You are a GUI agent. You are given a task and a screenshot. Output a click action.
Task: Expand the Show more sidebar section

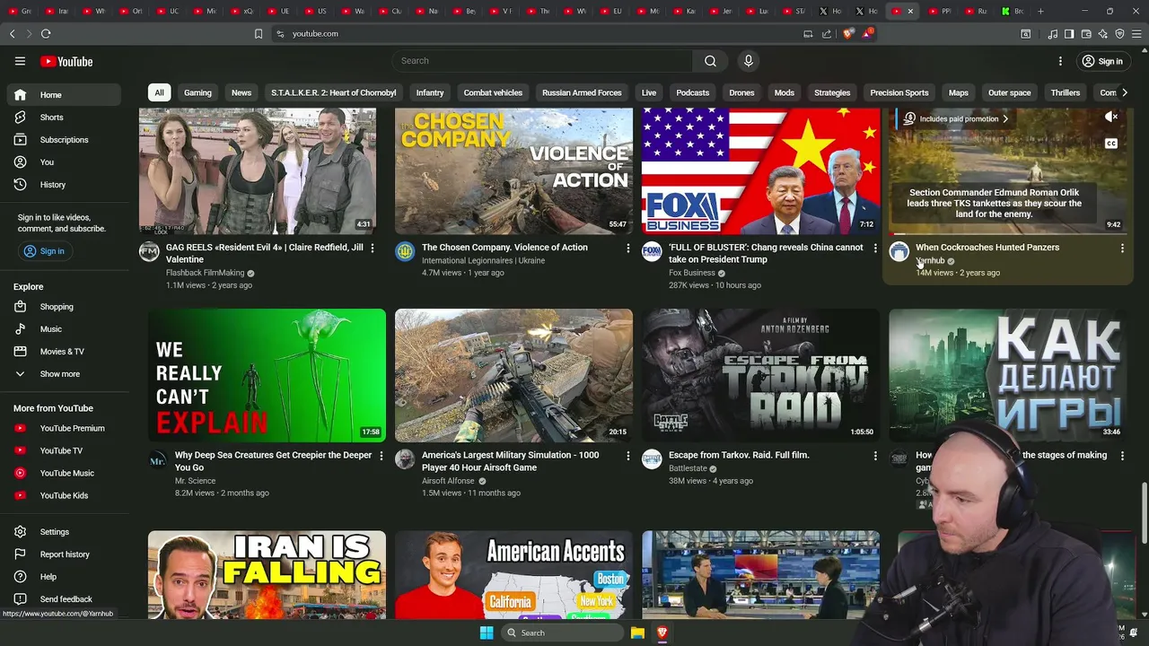point(63,374)
